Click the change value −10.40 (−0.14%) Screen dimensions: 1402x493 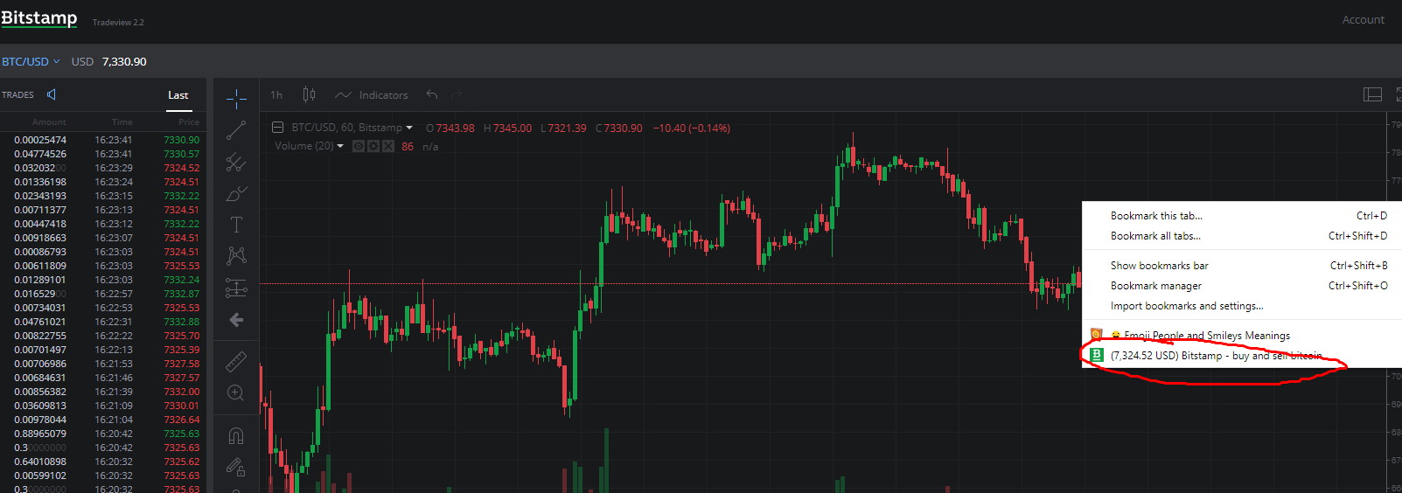[x=692, y=128]
